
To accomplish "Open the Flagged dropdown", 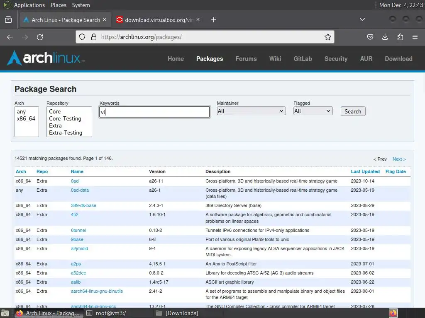I will (313, 111).
